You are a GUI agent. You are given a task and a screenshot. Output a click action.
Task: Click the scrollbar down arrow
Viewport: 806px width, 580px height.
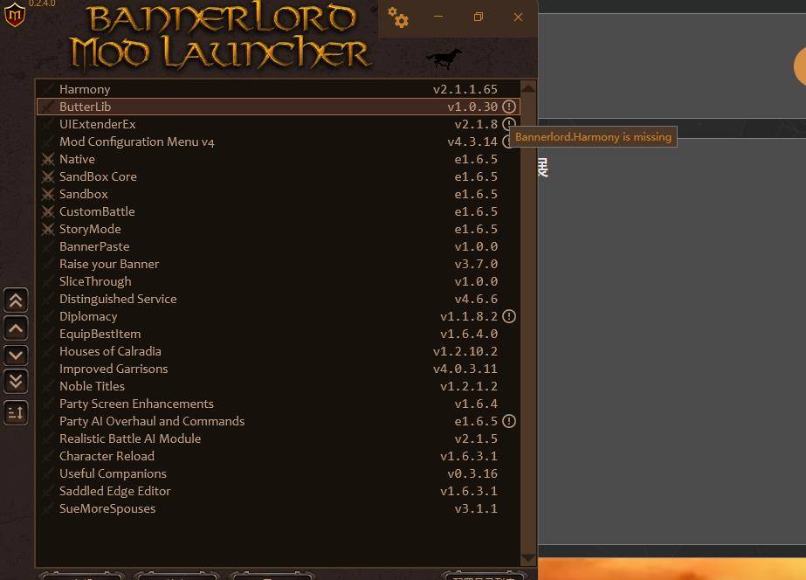point(528,558)
